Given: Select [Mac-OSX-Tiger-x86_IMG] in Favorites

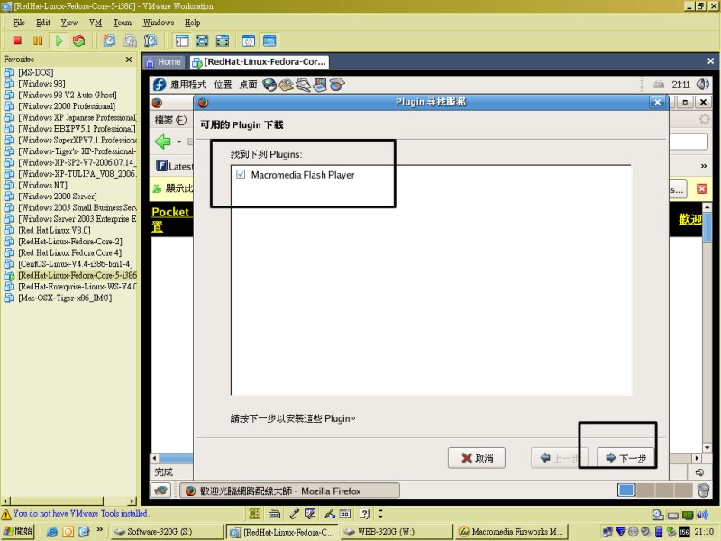Looking at the screenshot, I should point(65,298).
